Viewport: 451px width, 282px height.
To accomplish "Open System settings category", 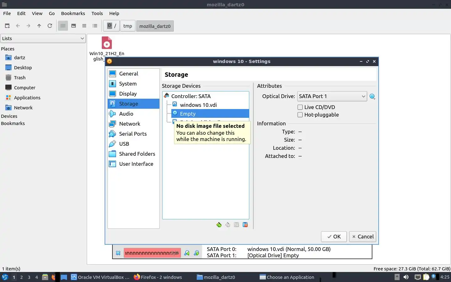I will pos(133,84).
